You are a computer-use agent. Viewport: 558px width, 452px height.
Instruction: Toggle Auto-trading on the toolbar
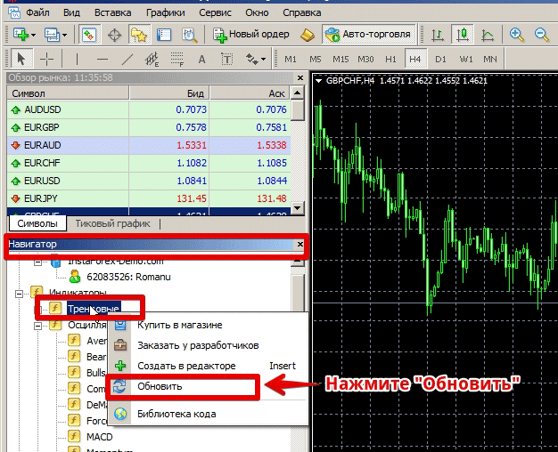click(369, 35)
